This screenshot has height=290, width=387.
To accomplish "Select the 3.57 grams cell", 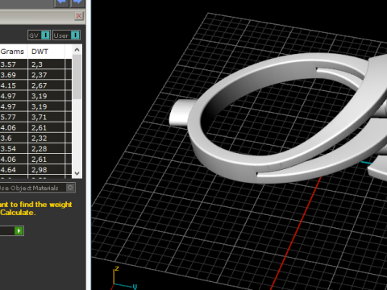I will tap(14, 64).
